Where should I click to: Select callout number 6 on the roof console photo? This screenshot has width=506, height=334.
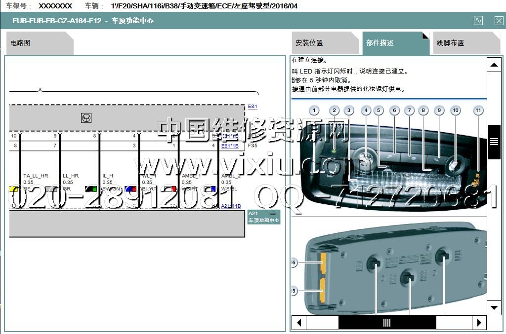pyautogui.click(x=394, y=111)
